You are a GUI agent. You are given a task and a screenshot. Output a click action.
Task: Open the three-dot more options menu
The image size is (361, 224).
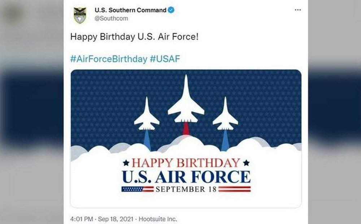(297, 10)
